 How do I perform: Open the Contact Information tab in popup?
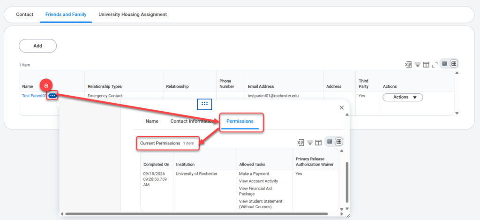(x=192, y=121)
